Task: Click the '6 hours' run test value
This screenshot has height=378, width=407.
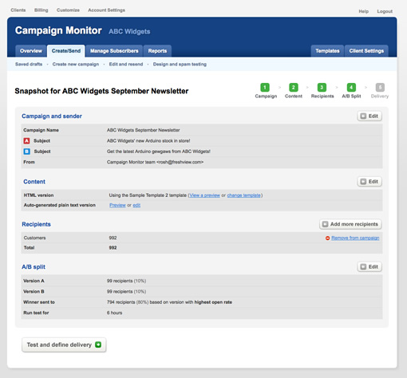Action: click(114, 313)
